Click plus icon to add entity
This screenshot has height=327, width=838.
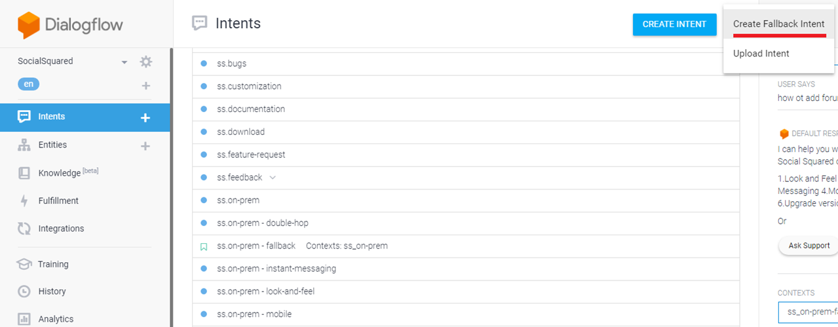145,145
